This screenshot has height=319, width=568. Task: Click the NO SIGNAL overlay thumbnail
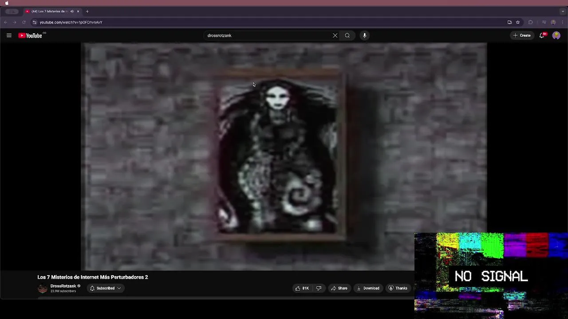click(x=491, y=276)
